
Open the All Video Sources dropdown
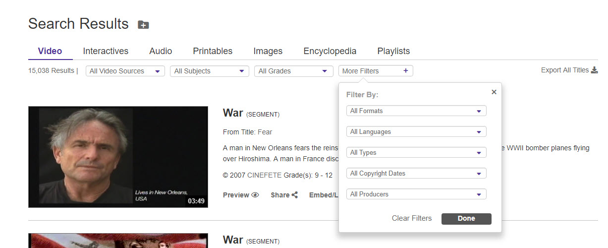[x=125, y=71]
